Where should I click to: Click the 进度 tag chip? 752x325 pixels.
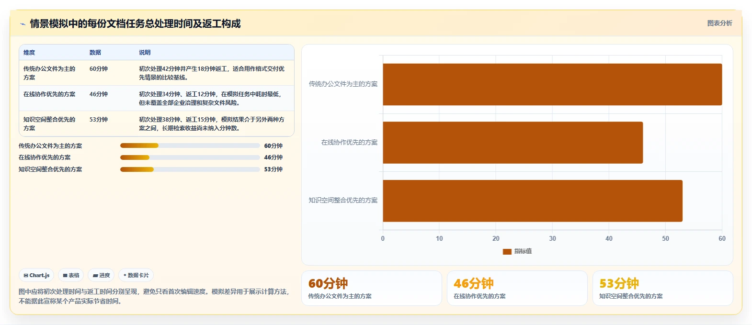101,275
